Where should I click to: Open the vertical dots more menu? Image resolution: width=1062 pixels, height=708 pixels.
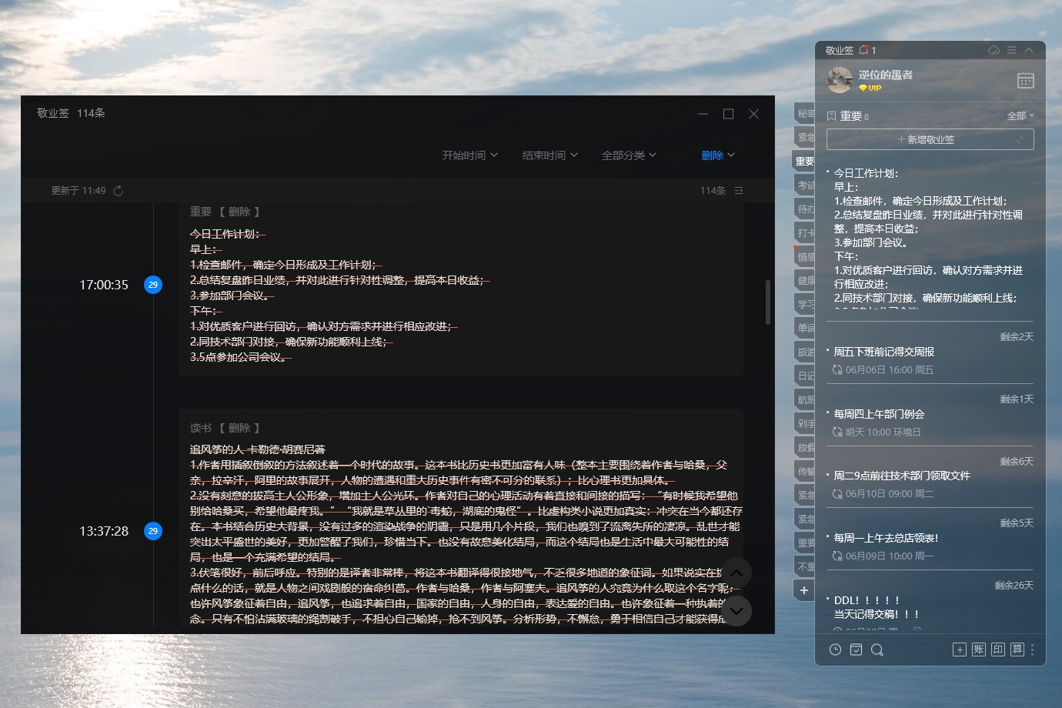click(x=1033, y=650)
